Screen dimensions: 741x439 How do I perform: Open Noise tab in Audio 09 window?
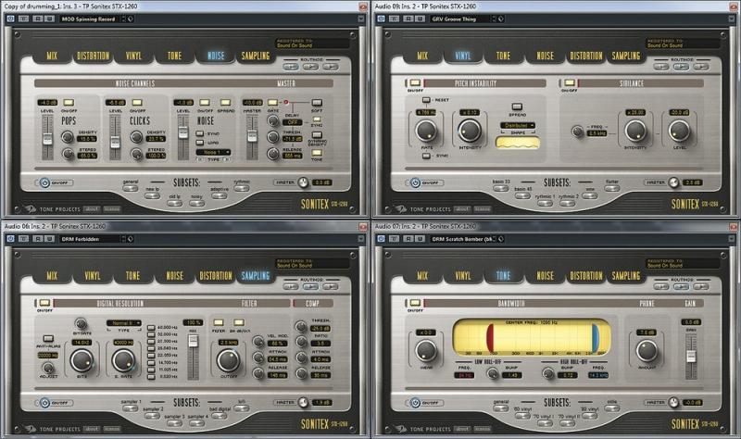[x=545, y=56]
